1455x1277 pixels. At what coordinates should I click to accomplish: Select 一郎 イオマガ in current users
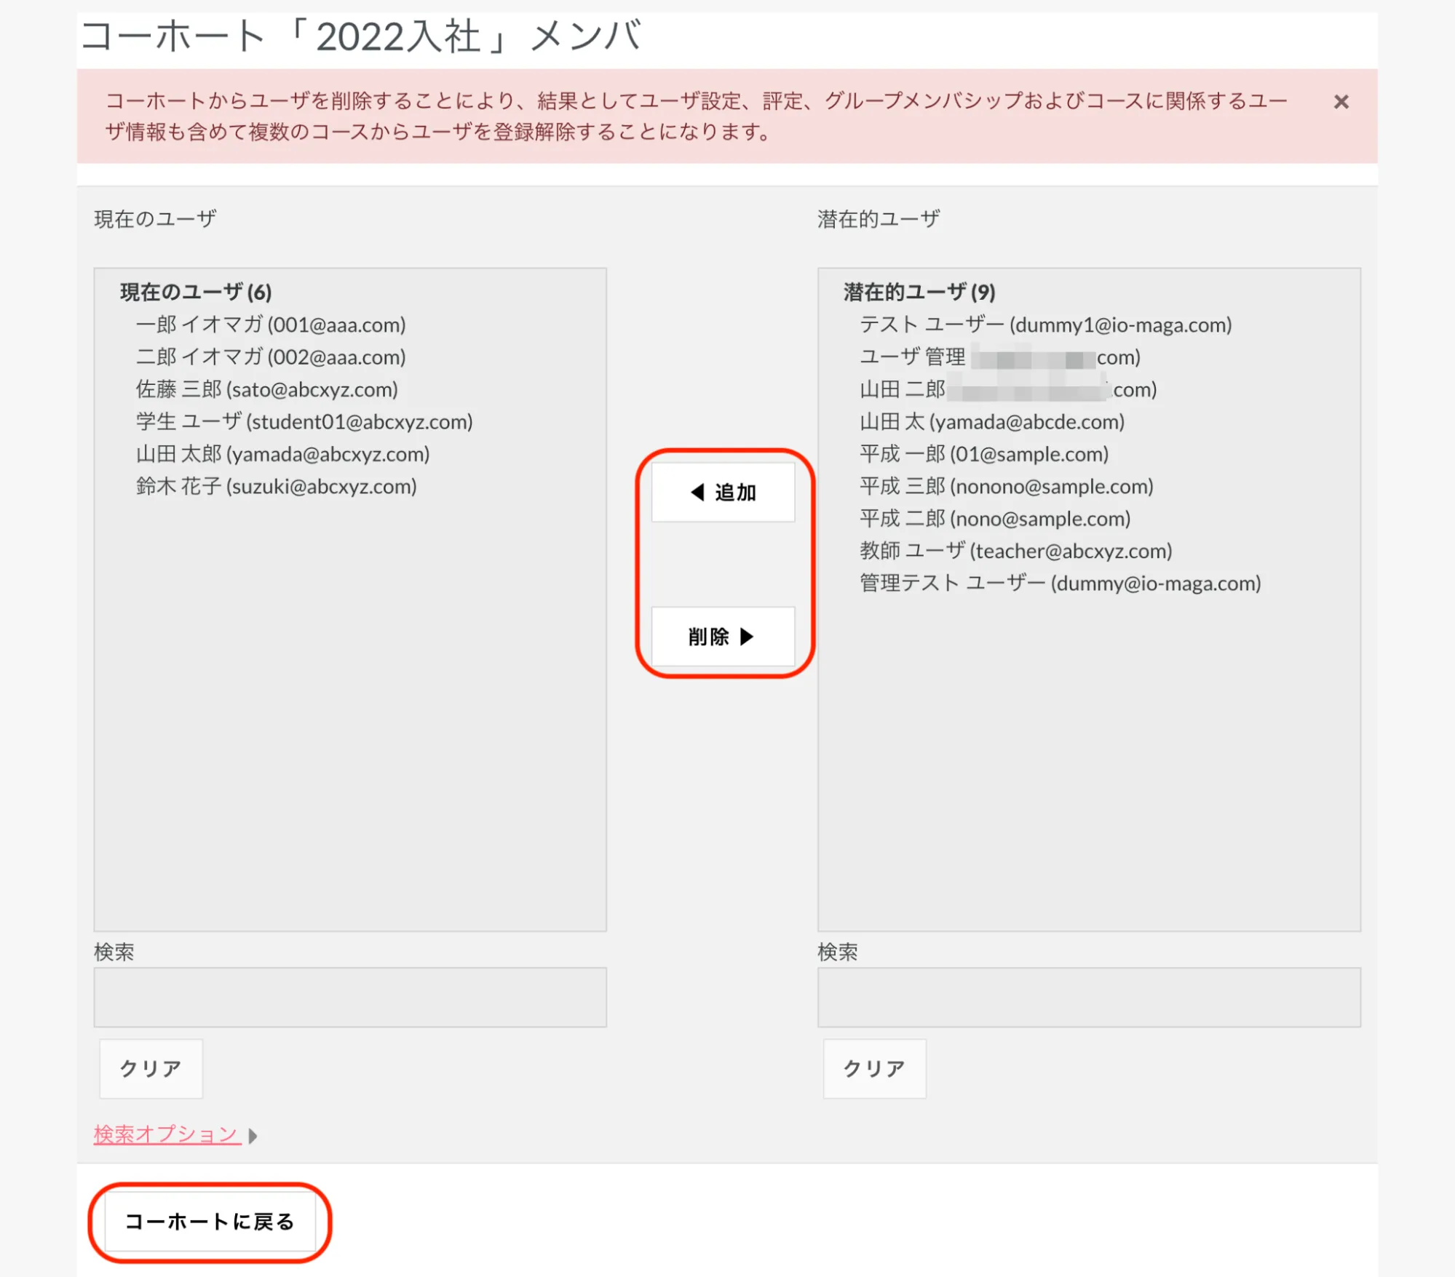pyautogui.click(x=271, y=325)
